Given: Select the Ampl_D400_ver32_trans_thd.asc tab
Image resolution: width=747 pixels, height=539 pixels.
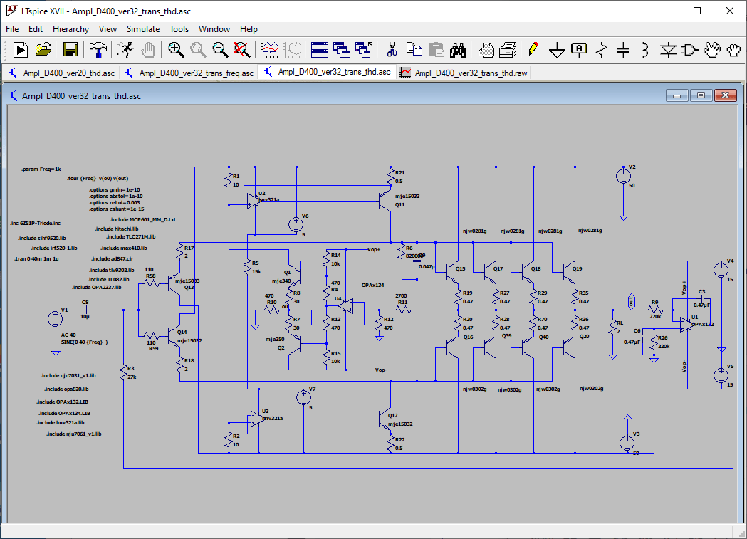Looking at the screenshot, I should pyautogui.click(x=328, y=72).
